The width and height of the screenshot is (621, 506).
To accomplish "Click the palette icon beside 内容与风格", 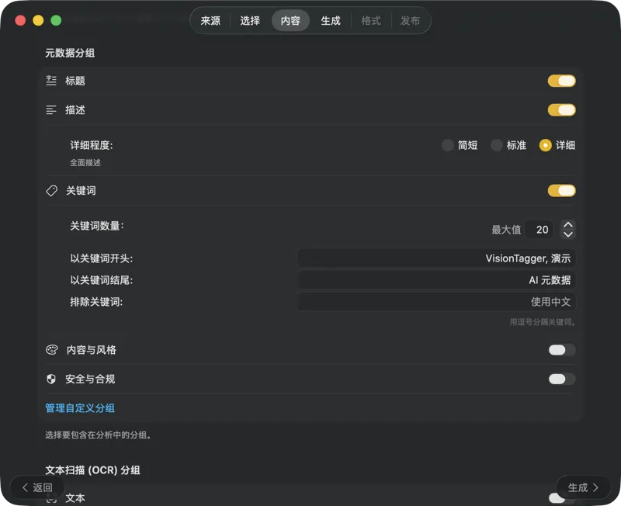I will 51,350.
